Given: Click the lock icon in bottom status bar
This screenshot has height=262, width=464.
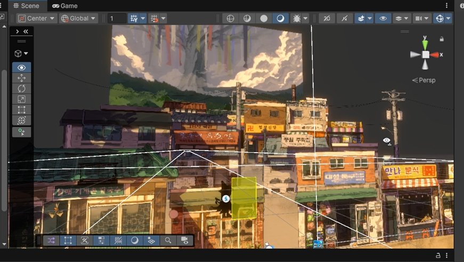Looking at the screenshot, I should tap(438, 256).
